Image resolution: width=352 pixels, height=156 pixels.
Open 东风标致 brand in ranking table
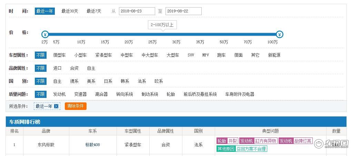pos(46,145)
